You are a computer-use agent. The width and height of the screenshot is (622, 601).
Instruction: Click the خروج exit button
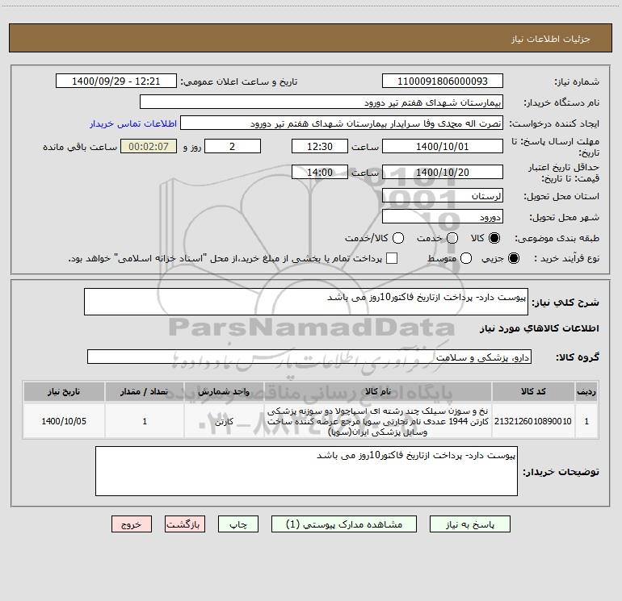(x=132, y=524)
